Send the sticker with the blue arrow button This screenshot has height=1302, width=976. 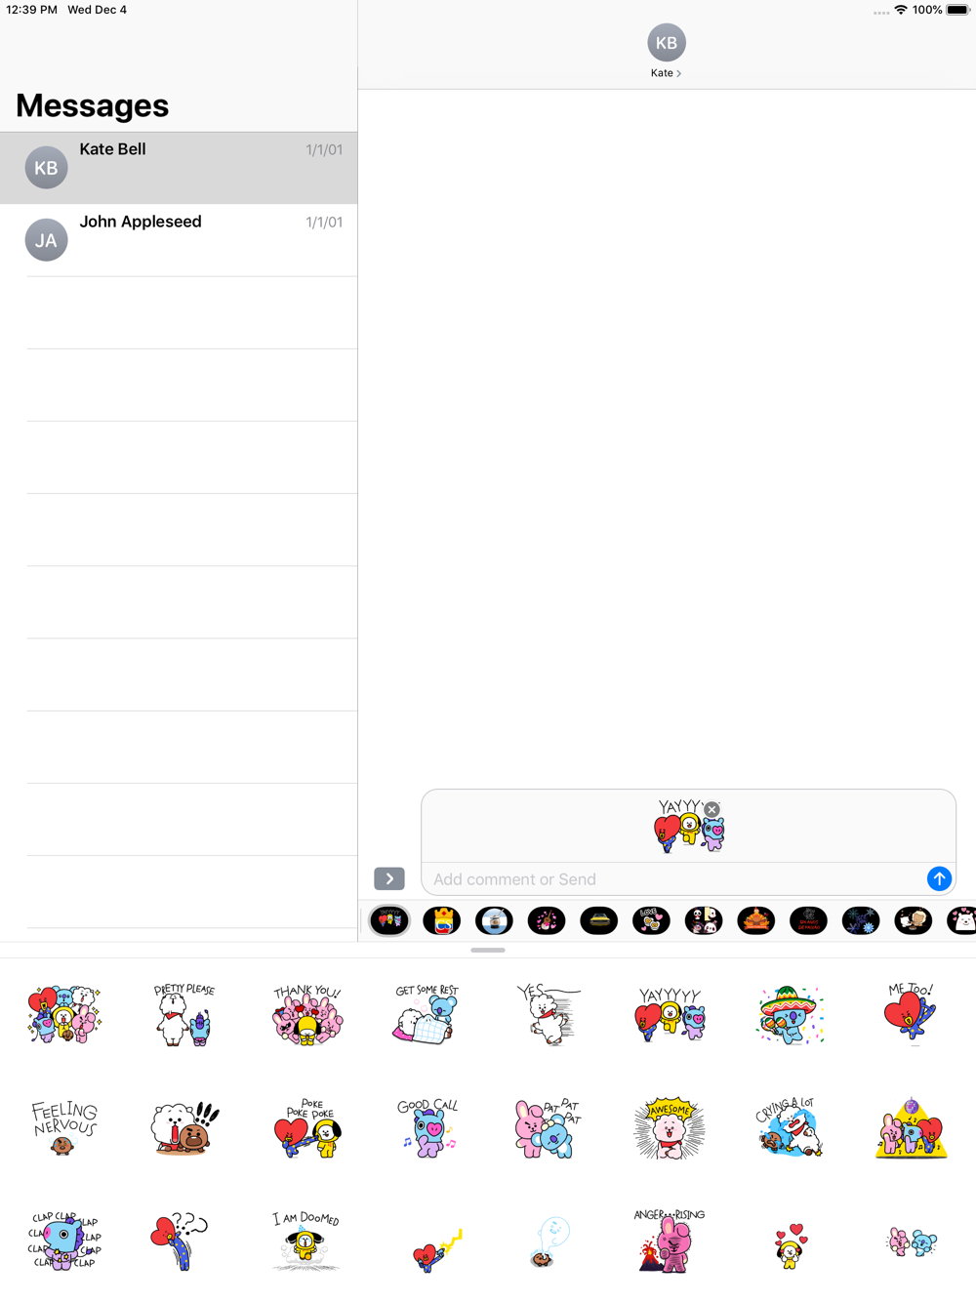pos(939,878)
